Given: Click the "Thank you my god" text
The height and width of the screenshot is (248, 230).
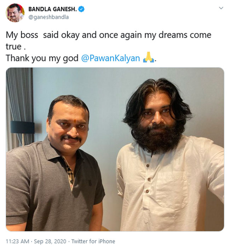Looking at the screenshot, I should click(42, 58).
